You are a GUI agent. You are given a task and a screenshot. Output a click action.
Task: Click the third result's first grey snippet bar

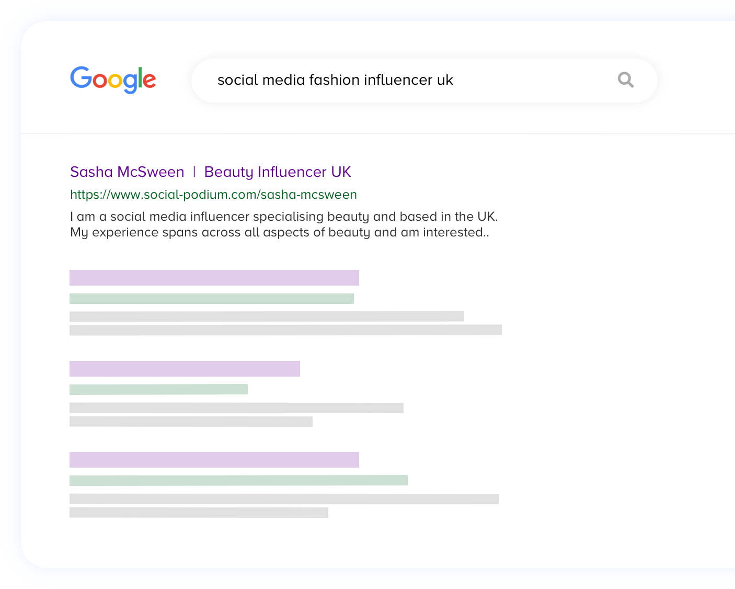236,408
